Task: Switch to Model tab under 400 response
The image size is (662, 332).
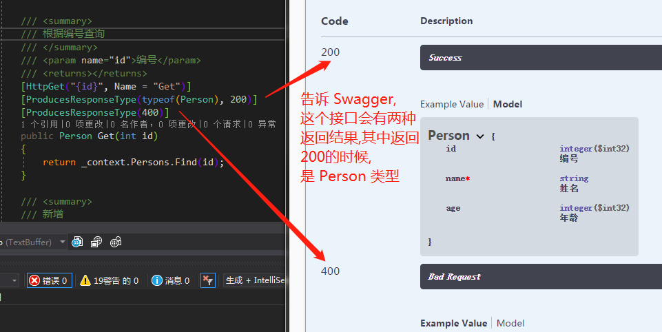Action: coord(510,323)
